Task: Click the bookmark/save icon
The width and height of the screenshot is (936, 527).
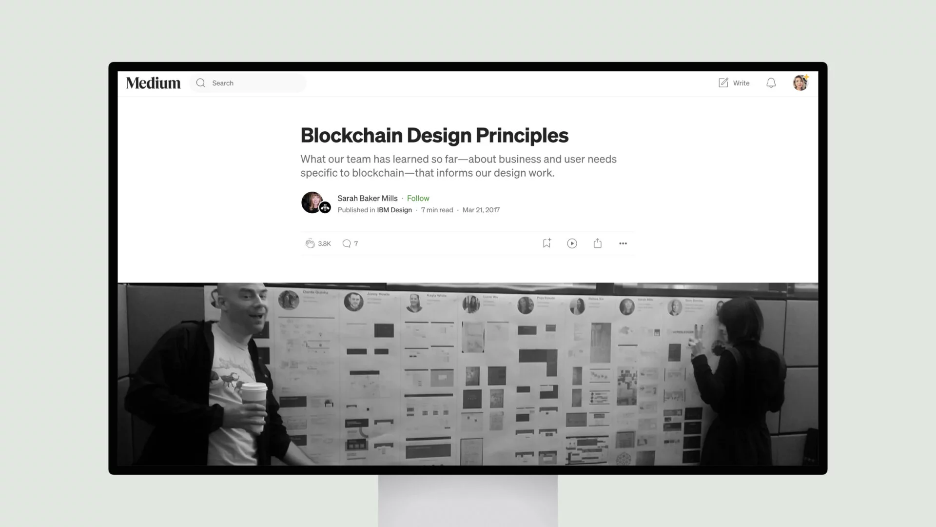Action: 547,243
